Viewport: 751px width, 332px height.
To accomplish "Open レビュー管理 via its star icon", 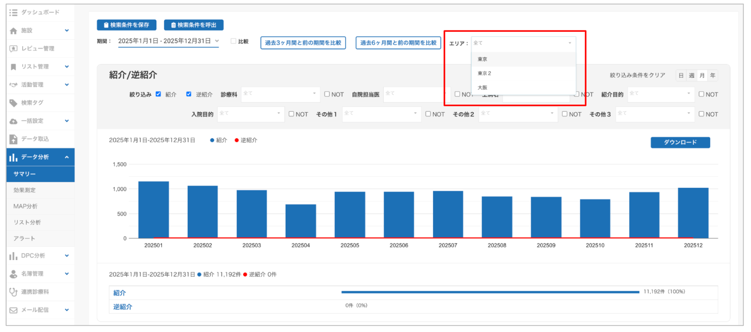I will pos(13,48).
